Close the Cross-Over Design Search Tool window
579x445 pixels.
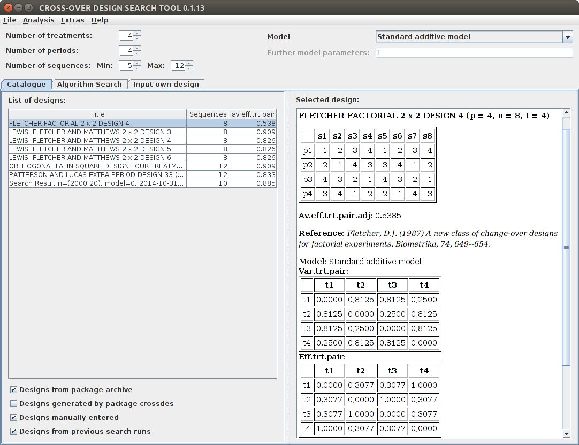pyautogui.click(x=8, y=7)
